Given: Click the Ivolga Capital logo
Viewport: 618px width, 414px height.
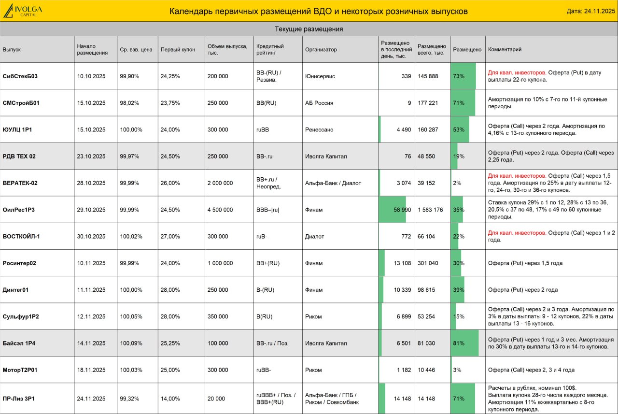Looking at the screenshot, I should tap(22, 11).
